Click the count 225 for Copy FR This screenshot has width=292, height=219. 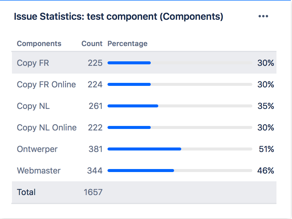(95, 63)
